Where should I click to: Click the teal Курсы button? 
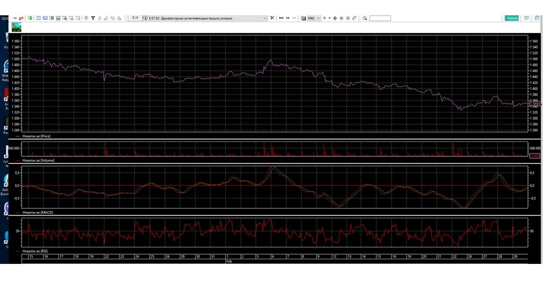(x=512, y=18)
